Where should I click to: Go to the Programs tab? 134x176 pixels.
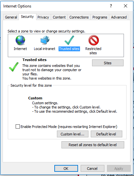tap(100, 17)
